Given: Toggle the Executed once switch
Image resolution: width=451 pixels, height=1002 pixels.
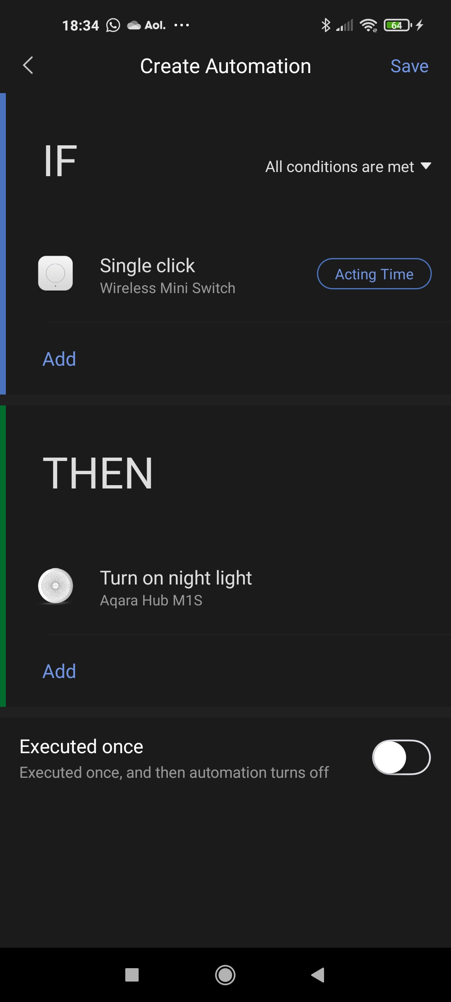Looking at the screenshot, I should tap(401, 757).
